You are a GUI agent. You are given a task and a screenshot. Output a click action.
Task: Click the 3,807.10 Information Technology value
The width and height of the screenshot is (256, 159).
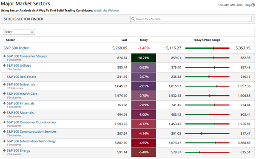[x=121, y=143]
